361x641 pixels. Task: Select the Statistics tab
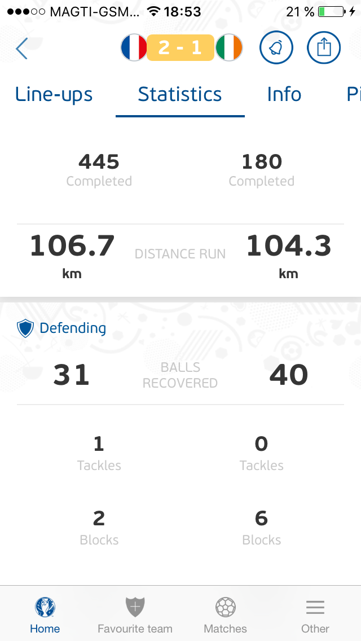point(180,94)
